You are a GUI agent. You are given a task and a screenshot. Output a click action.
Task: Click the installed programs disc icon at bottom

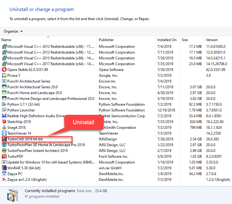tap(13, 195)
